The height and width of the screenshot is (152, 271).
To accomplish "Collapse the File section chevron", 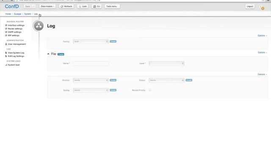I will point(48,54).
